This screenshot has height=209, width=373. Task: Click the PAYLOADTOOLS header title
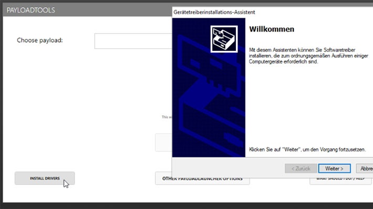(30, 10)
